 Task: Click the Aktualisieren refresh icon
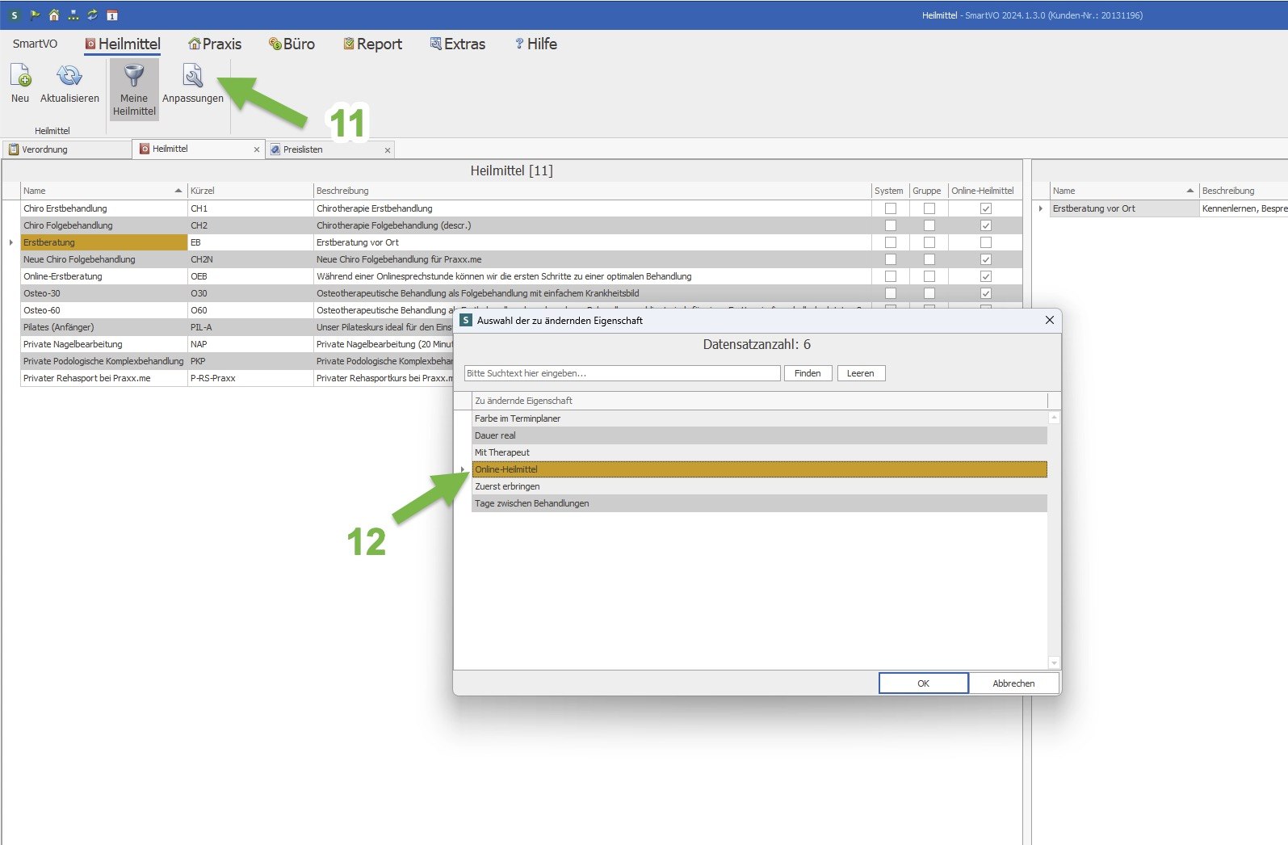[69, 76]
